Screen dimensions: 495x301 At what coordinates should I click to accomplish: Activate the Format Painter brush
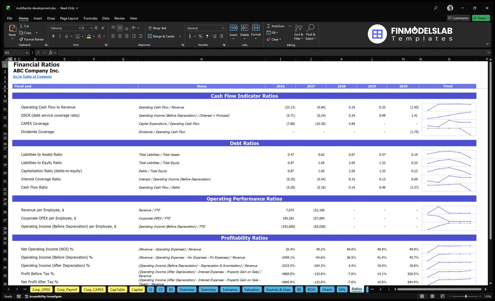pyautogui.click(x=21, y=39)
